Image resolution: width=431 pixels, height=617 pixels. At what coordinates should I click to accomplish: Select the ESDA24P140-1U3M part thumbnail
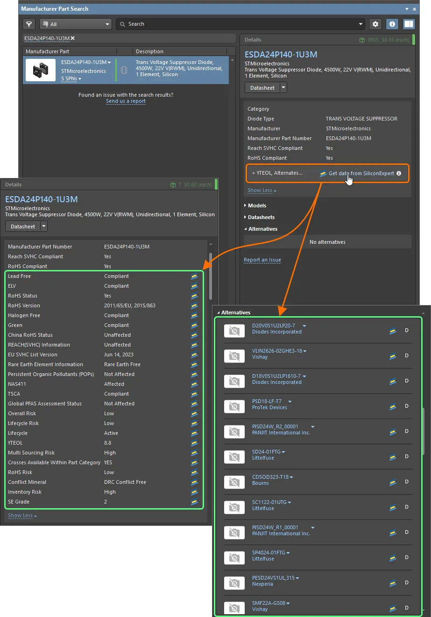tap(41, 70)
